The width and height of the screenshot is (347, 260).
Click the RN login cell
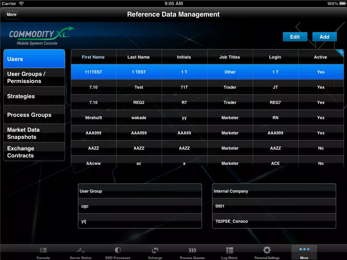(275, 117)
